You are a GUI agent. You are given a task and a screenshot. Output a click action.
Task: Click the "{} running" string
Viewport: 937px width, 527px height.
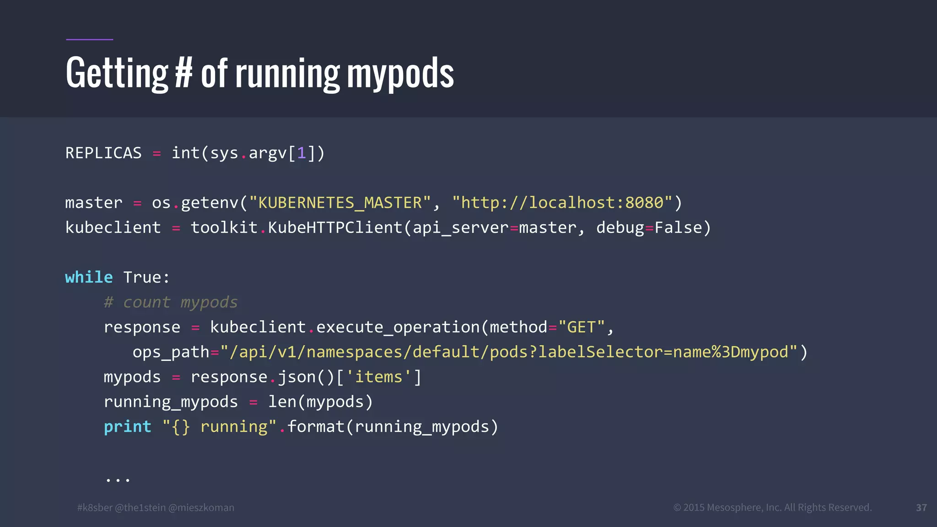pos(220,426)
